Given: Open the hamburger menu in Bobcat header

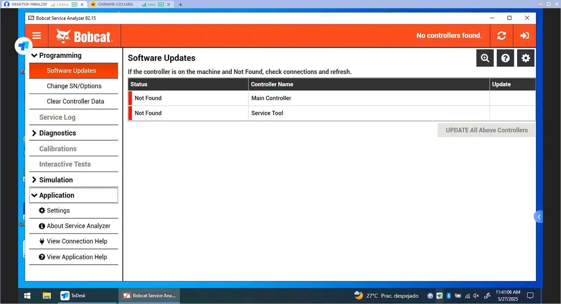Looking at the screenshot, I should point(36,36).
